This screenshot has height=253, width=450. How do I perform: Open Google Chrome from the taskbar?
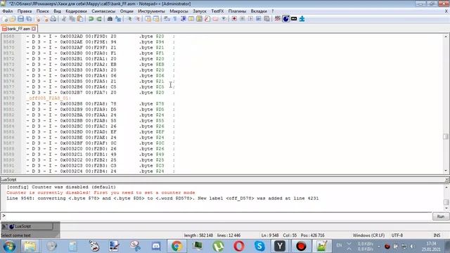[176, 246]
